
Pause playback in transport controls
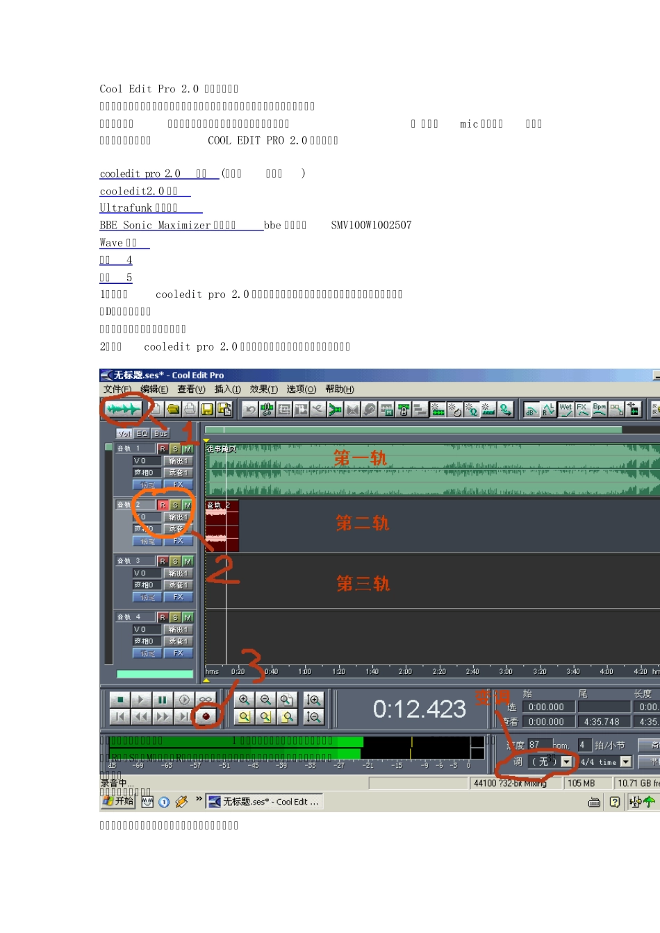pyautogui.click(x=162, y=700)
